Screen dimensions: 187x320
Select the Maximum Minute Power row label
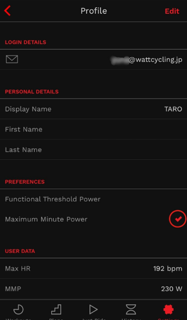46,219
